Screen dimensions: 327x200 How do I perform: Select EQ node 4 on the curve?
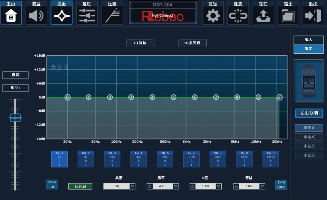152,97
